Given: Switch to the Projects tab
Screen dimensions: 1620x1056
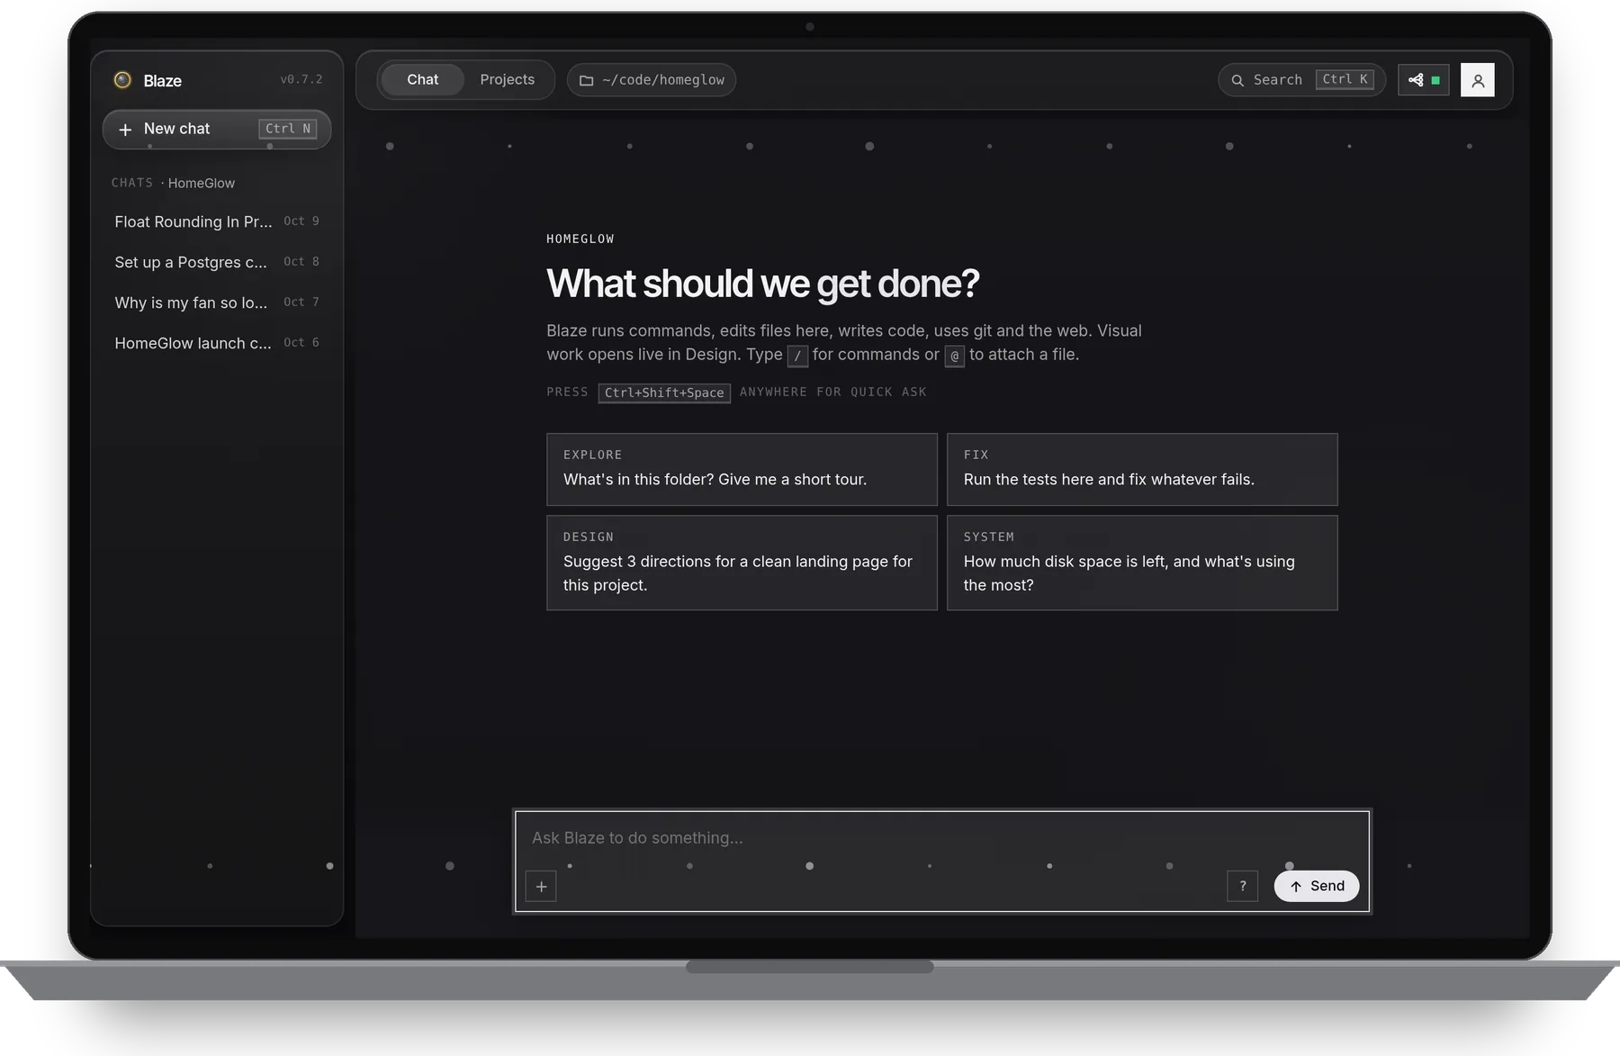Looking at the screenshot, I should [507, 80].
